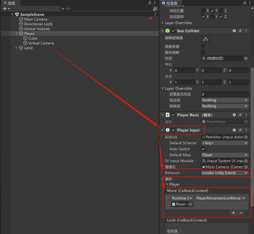The width and height of the screenshot is (254, 234).
Task: Open Box Collider presets
Action: click(240, 31)
